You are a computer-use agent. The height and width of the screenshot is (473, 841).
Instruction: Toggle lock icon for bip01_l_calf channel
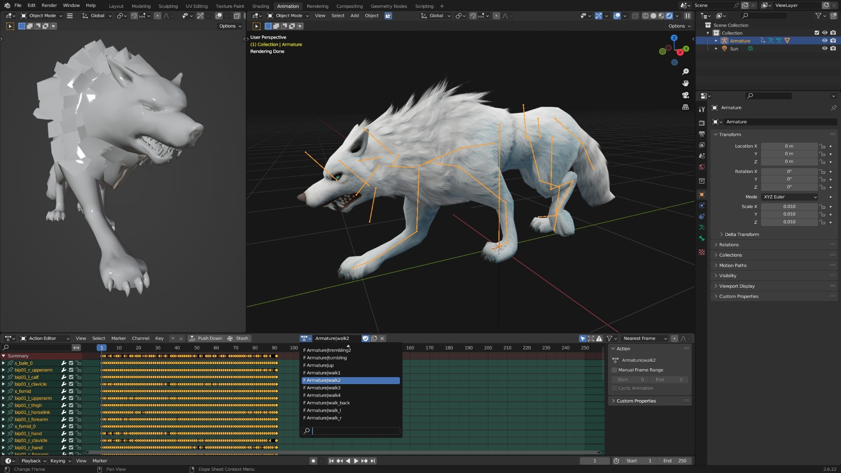pyautogui.click(x=78, y=377)
